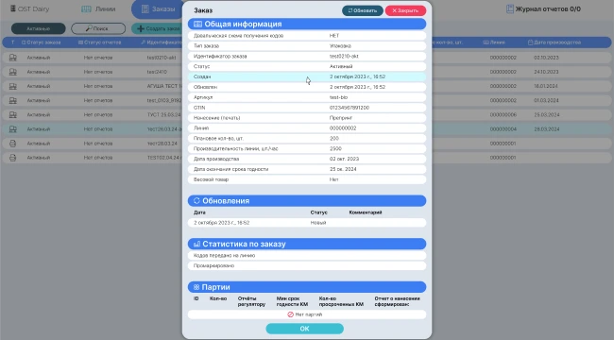Click the Линия value 000000002 in dialog
Viewport: 614px width, 340px height.
click(343, 128)
